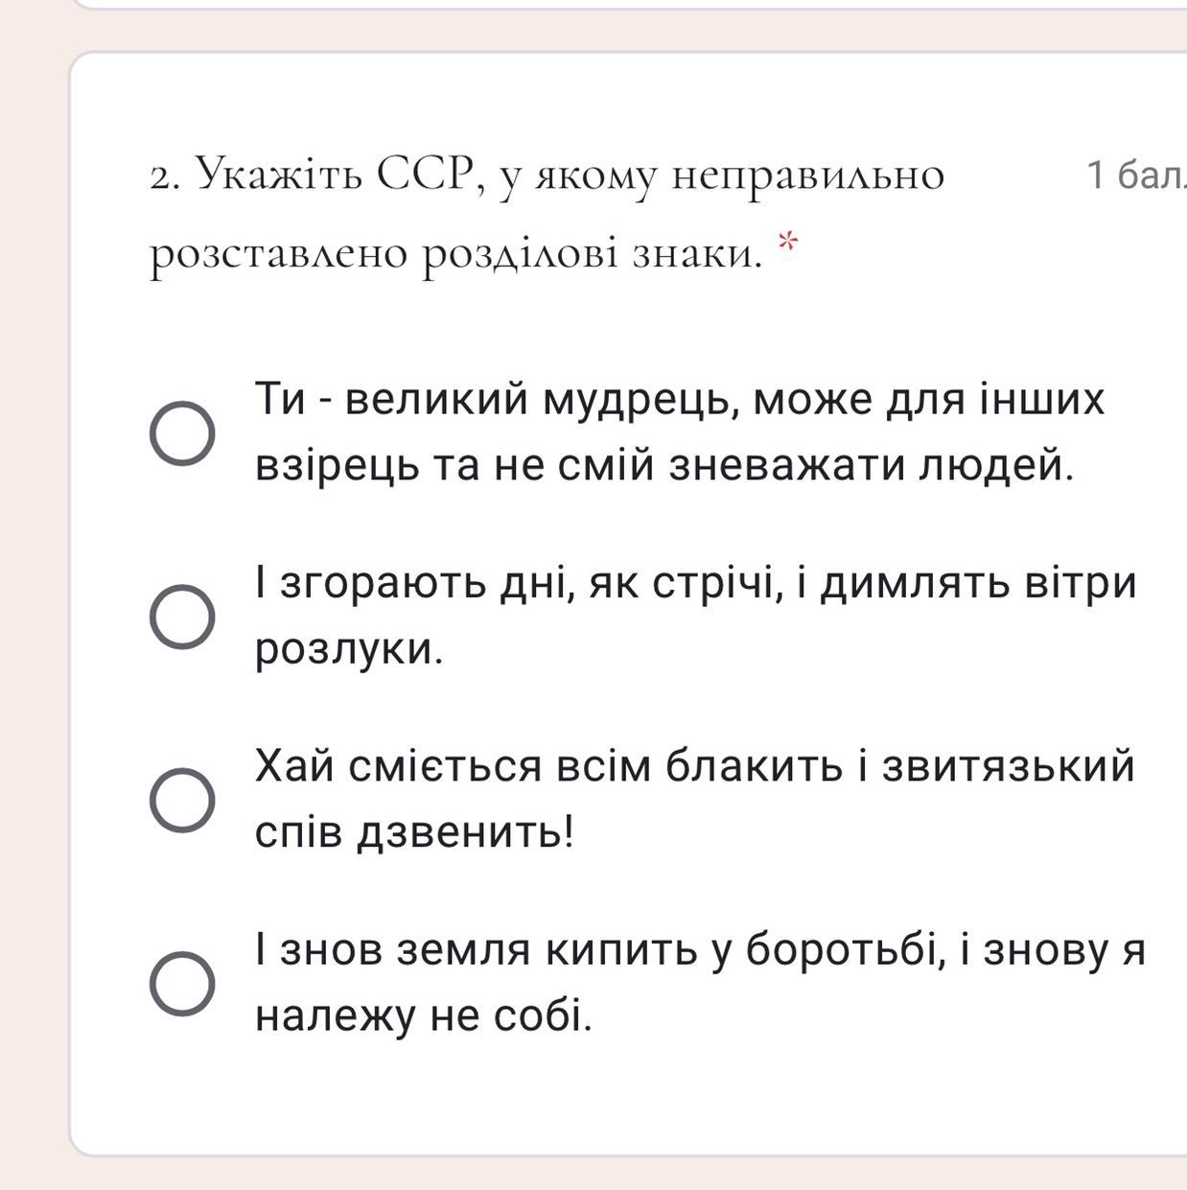Click the "1 бал" points label

tap(1137, 175)
